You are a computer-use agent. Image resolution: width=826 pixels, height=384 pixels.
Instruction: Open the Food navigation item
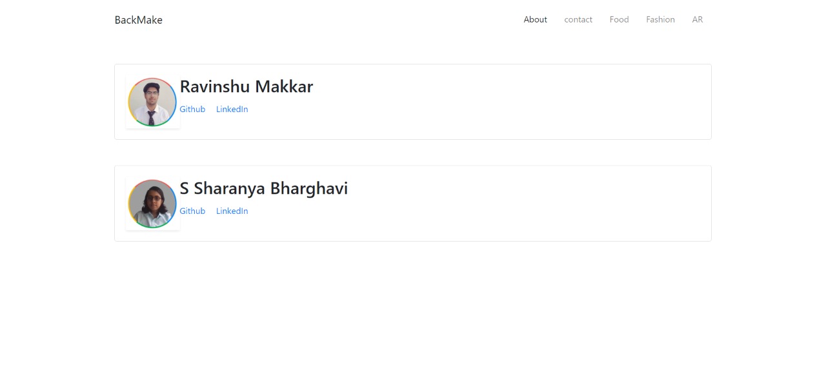pyautogui.click(x=618, y=19)
